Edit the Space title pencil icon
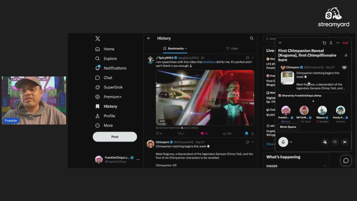 click(x=346, y=55)
